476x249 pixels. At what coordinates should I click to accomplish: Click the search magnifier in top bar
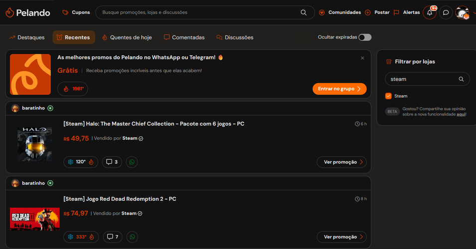[x=304, y=12]
